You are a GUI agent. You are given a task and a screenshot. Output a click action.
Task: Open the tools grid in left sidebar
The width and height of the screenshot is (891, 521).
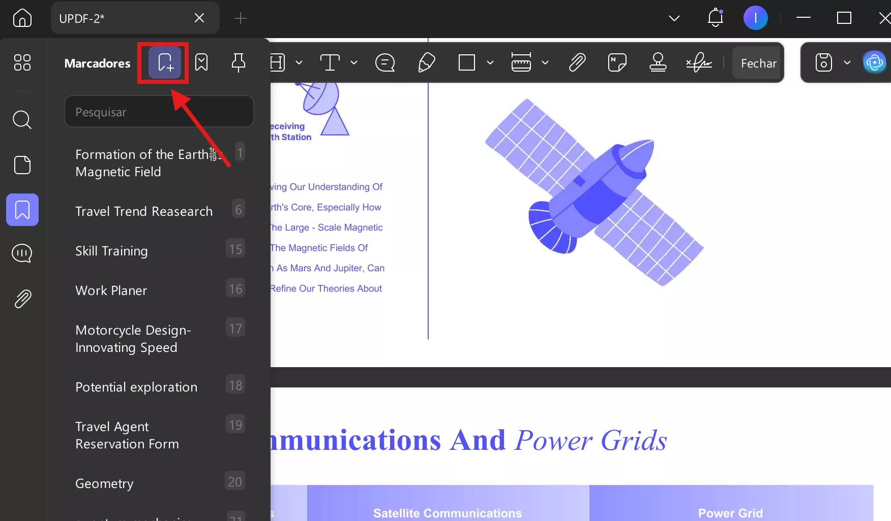tap(22, 62)
